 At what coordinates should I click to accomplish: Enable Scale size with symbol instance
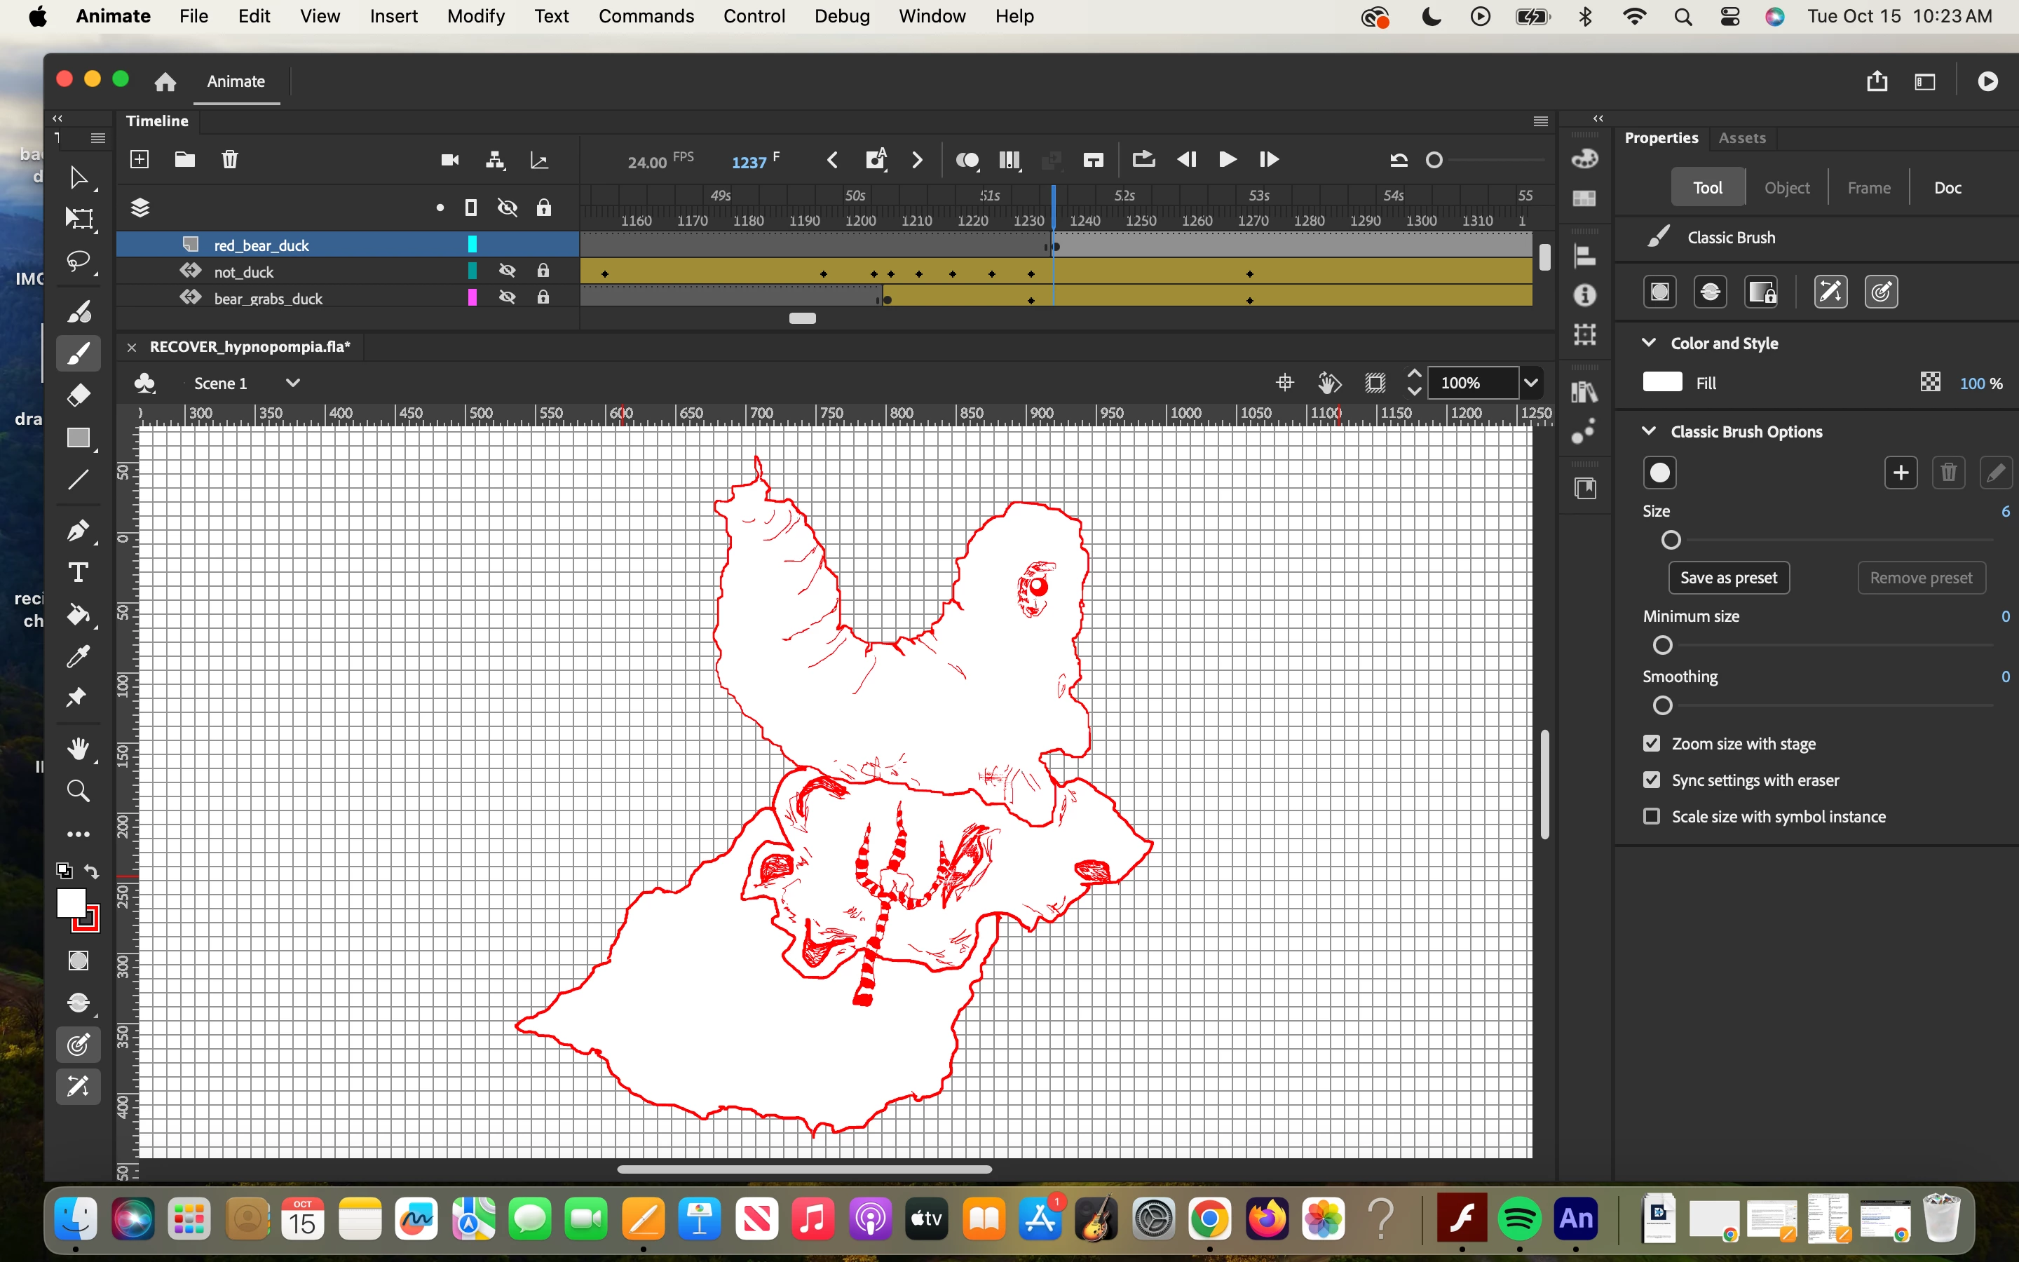click(1651, 816)
